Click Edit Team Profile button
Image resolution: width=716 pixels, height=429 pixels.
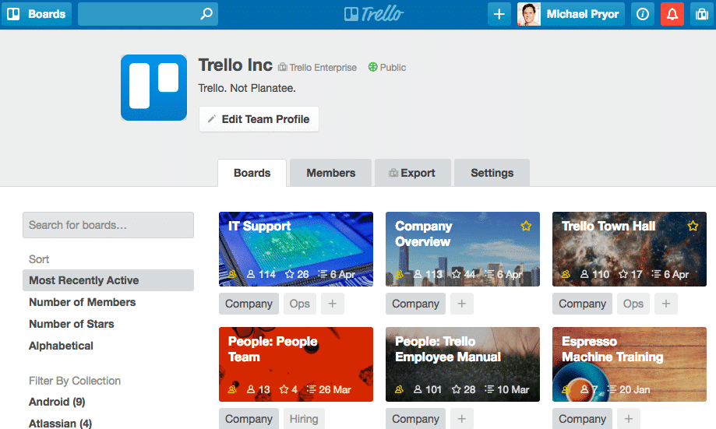click(259, 119)
